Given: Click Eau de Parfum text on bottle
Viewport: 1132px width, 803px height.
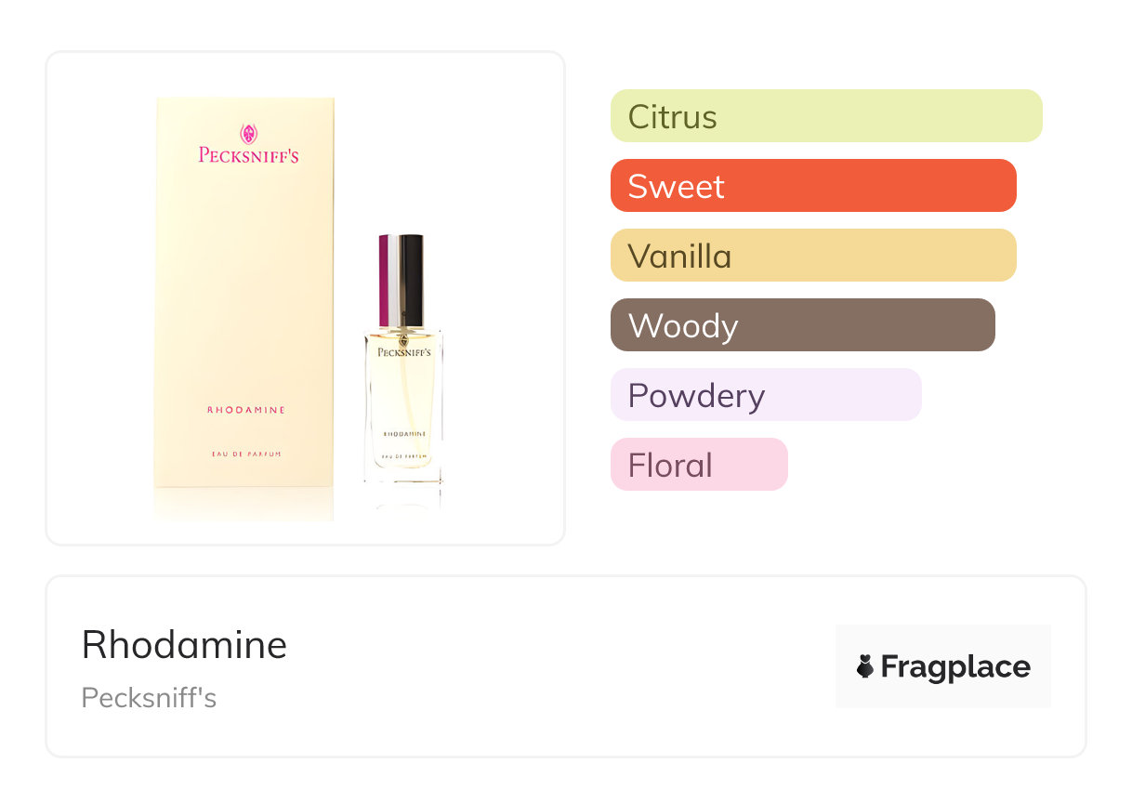Looking at the screenshot, I should pos(404,456).
